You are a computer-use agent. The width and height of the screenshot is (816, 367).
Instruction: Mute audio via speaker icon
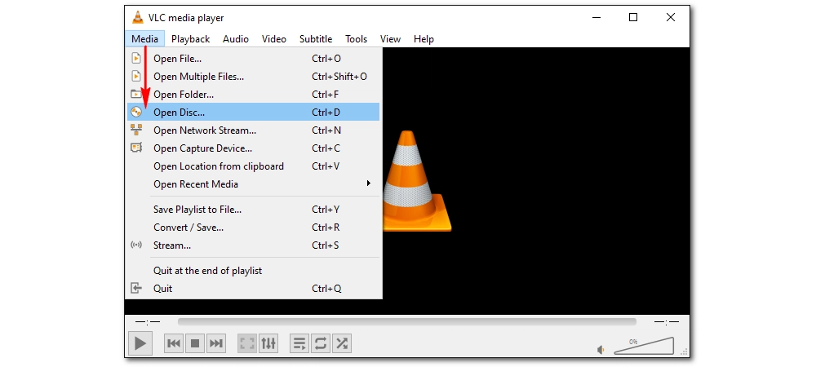click(601, 350)
